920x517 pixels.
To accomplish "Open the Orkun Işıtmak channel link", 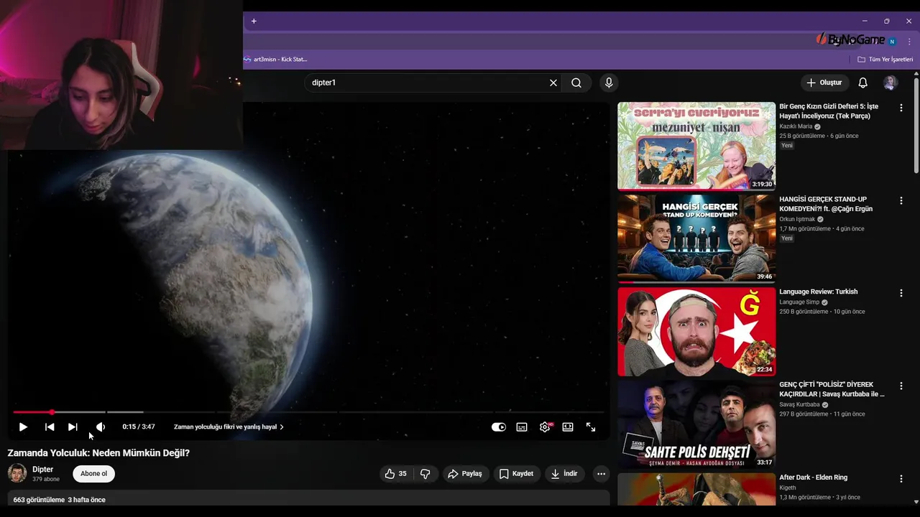I will pos(798,219).
